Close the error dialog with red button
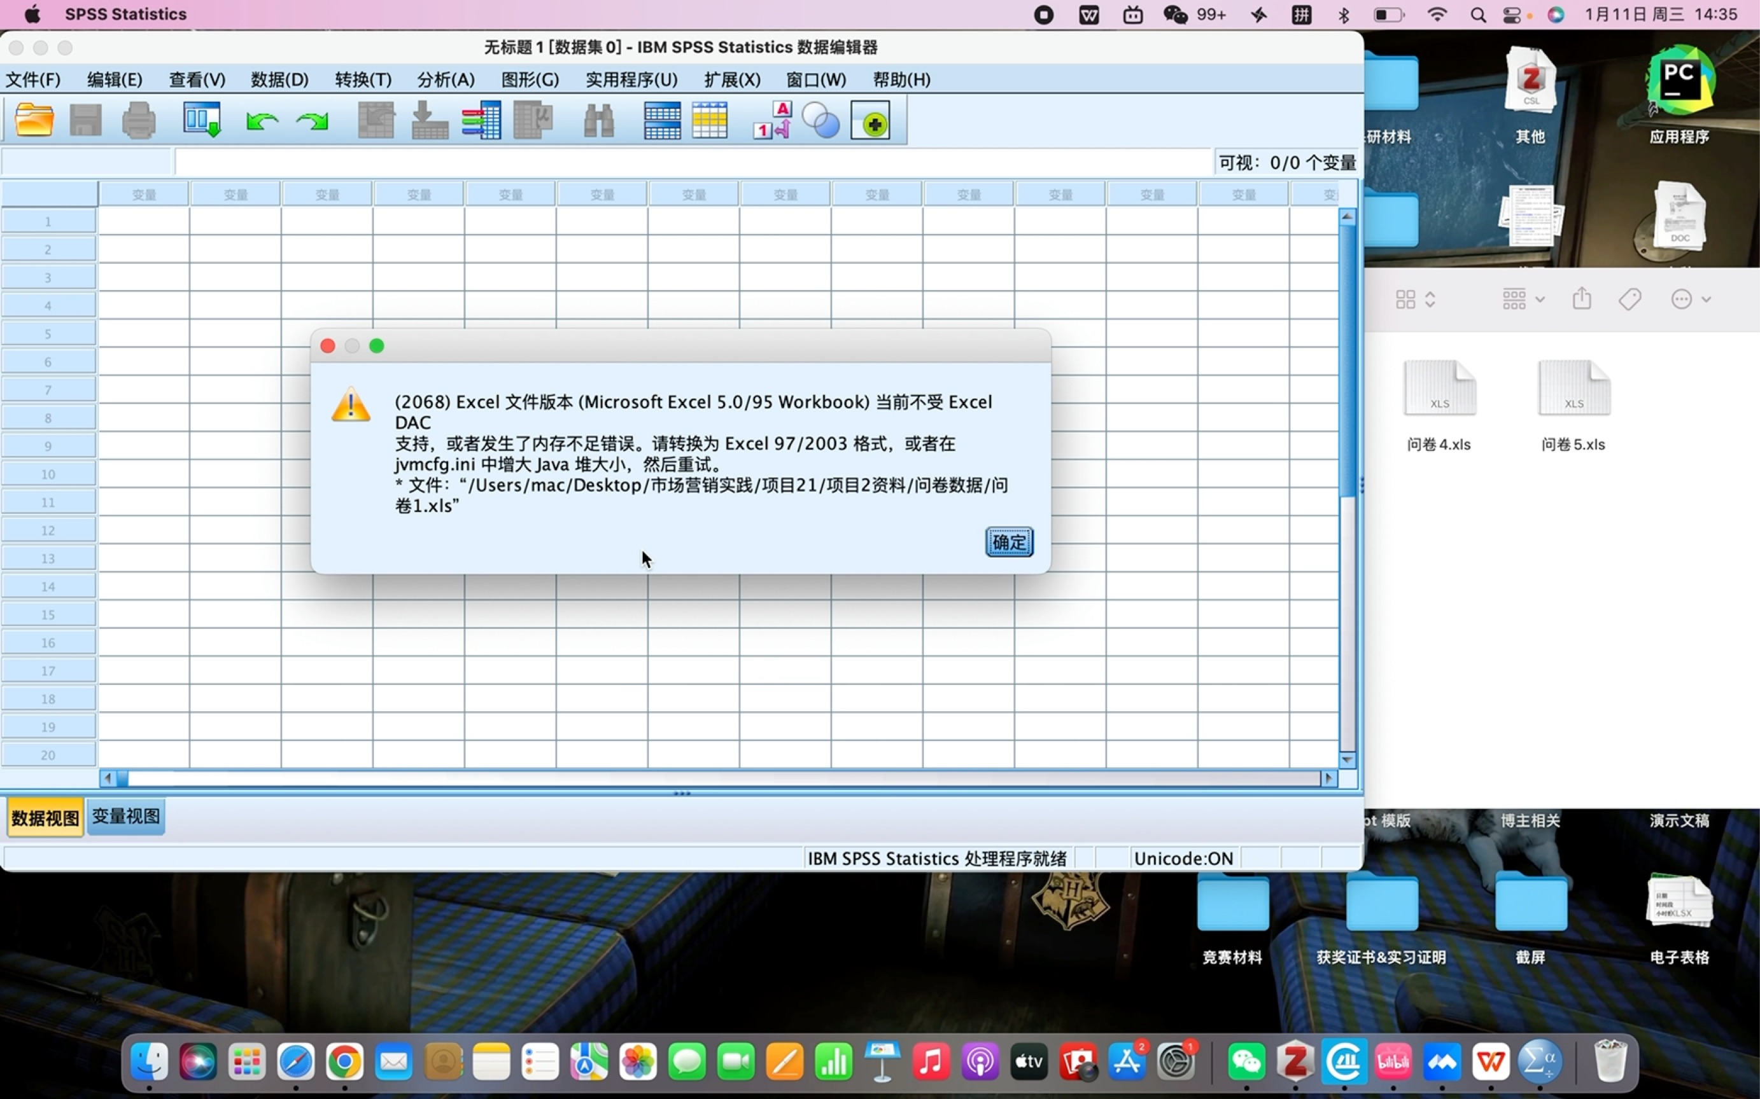The image size is (1760, 1099). [328, 346]
